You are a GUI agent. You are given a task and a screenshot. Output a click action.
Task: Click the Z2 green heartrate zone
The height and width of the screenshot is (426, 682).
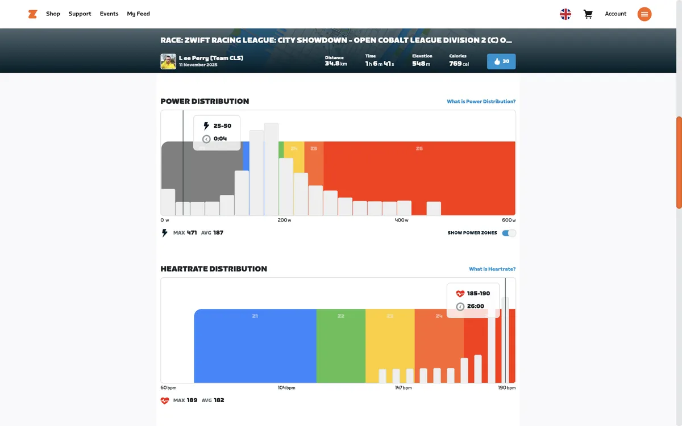click(341, 346)
